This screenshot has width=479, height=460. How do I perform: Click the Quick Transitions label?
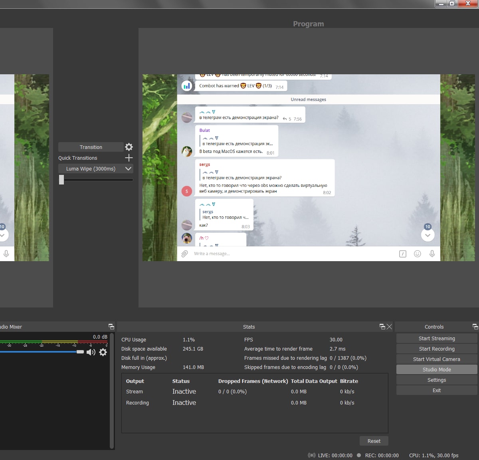(78, 158)
